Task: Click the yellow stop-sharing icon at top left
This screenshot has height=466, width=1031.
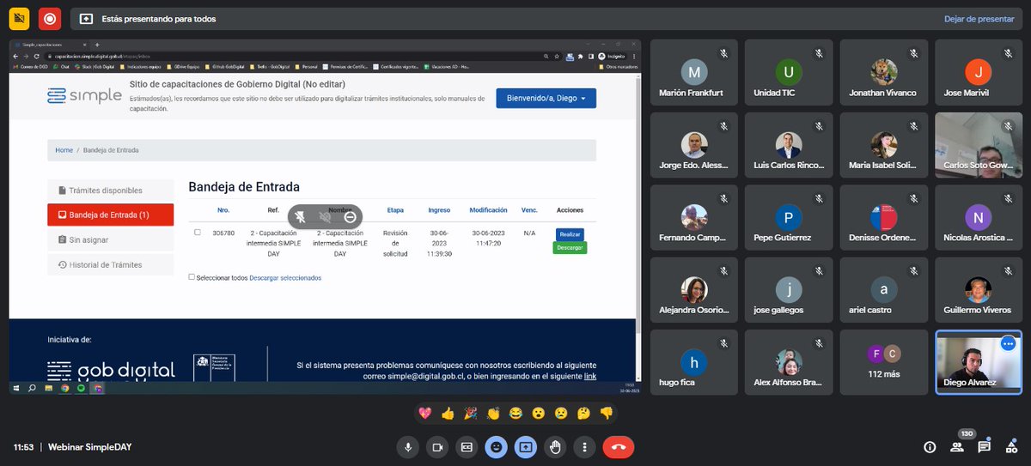Action: coord(18,18)
